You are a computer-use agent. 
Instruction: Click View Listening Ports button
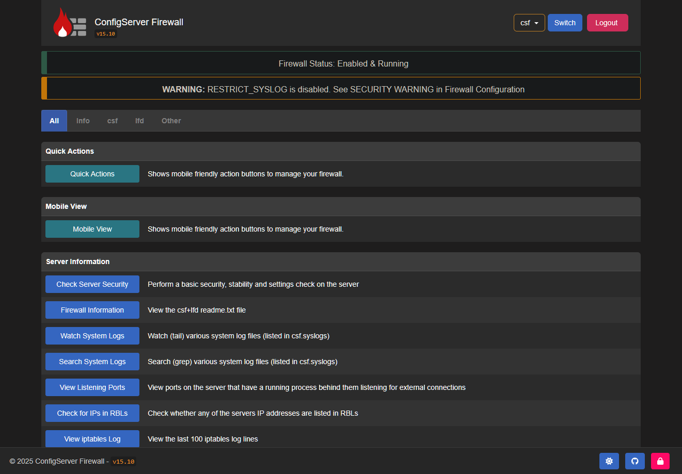coord(92,387)
